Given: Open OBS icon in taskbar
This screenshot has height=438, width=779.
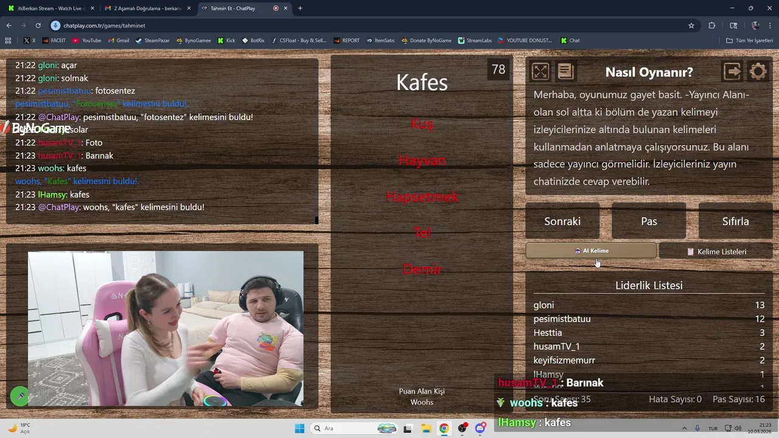Looking at the screenshot, I should pos(463,428).
